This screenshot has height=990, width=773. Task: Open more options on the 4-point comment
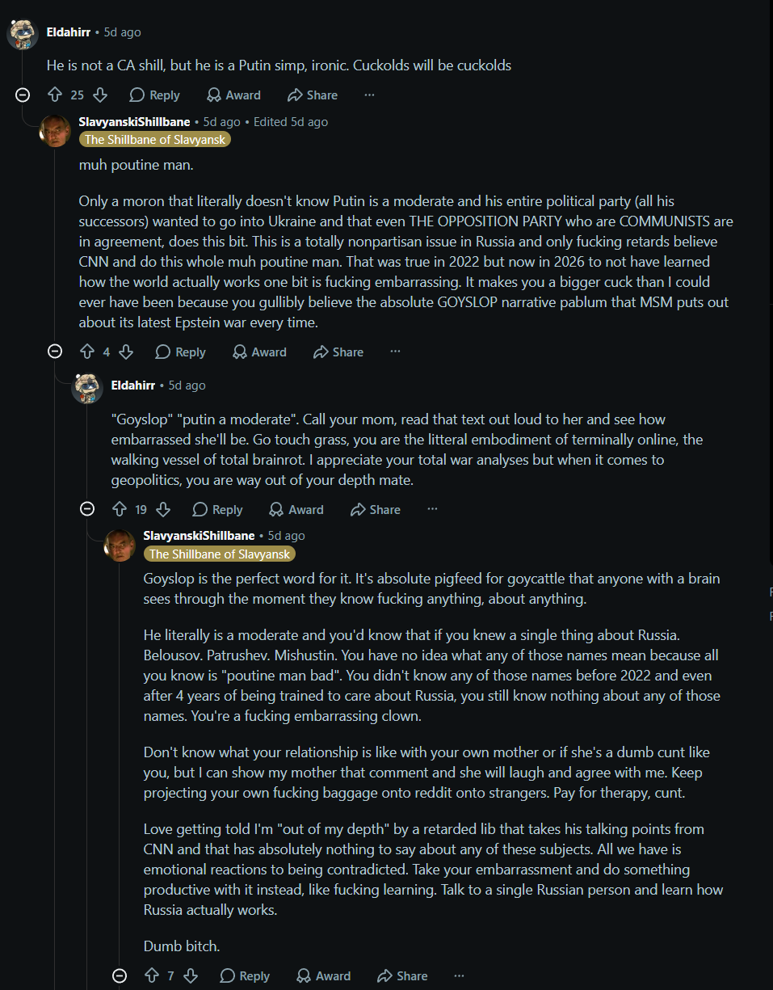tap(395, 352)
